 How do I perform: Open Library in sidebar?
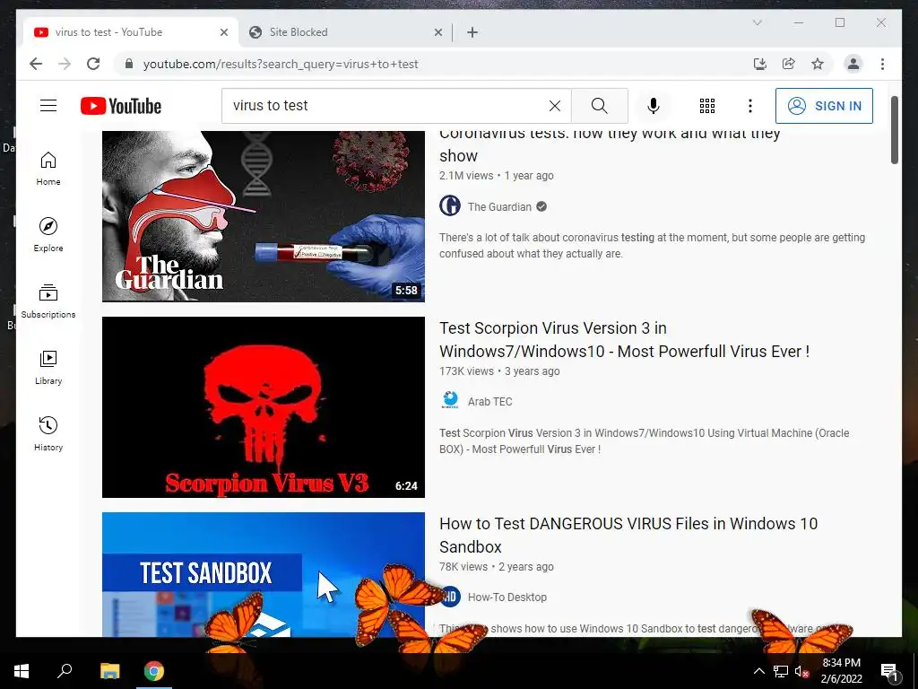48,368
